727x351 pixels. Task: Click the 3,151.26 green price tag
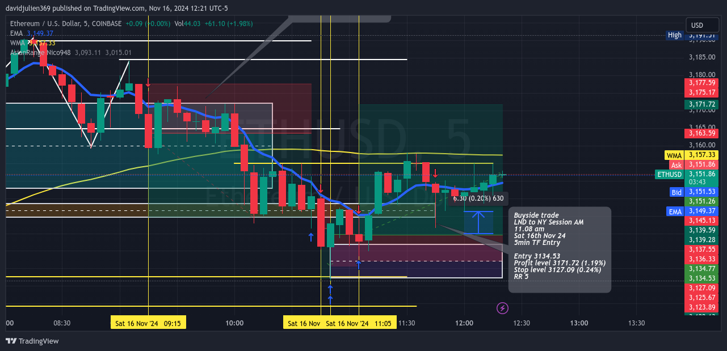[701, 202]
